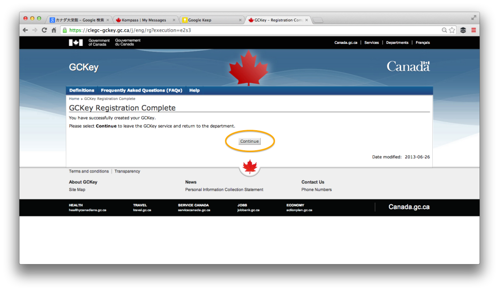
Task: Open the Chrome hamburger menu
Action: click(x=474, y=30)
